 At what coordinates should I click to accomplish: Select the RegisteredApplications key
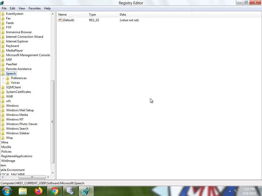(17, 156)
